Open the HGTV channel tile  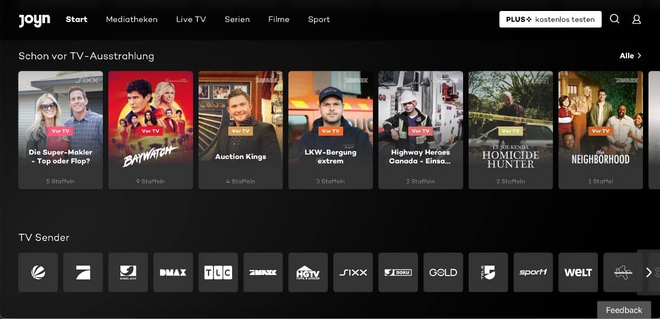click(x=308, y=272)
